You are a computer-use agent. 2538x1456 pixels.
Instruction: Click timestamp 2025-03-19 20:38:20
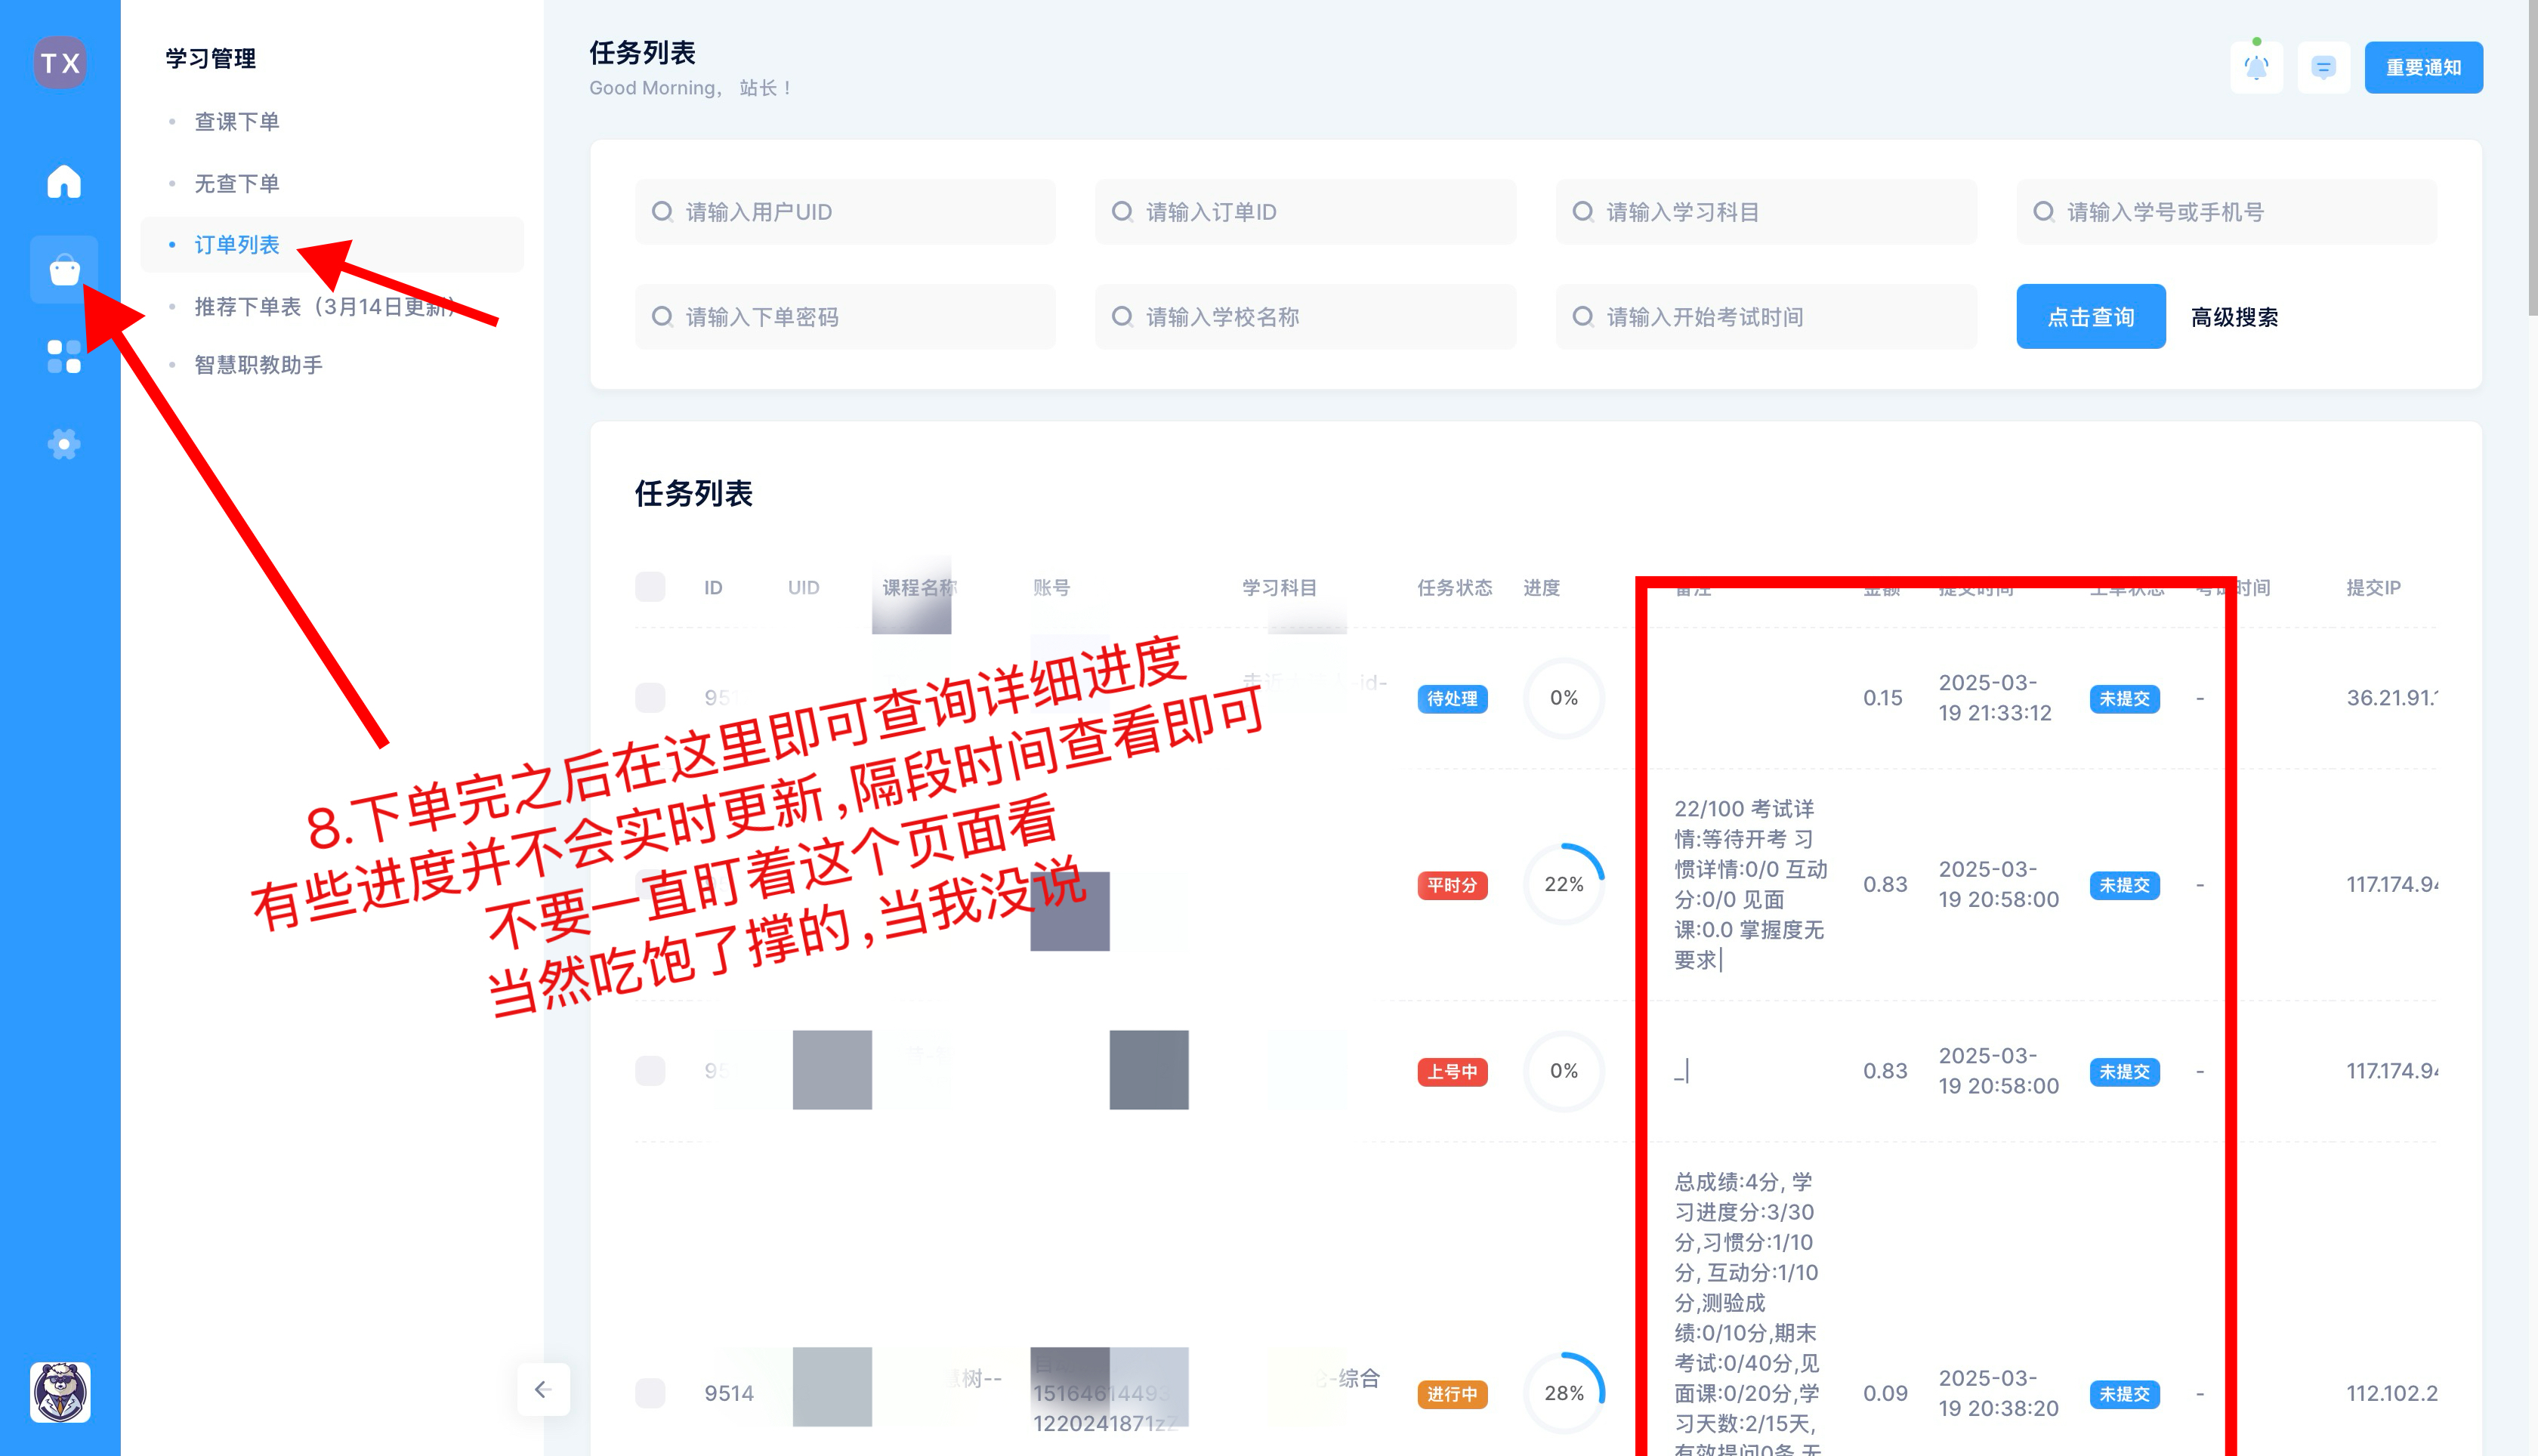tap(1998, 1393)
